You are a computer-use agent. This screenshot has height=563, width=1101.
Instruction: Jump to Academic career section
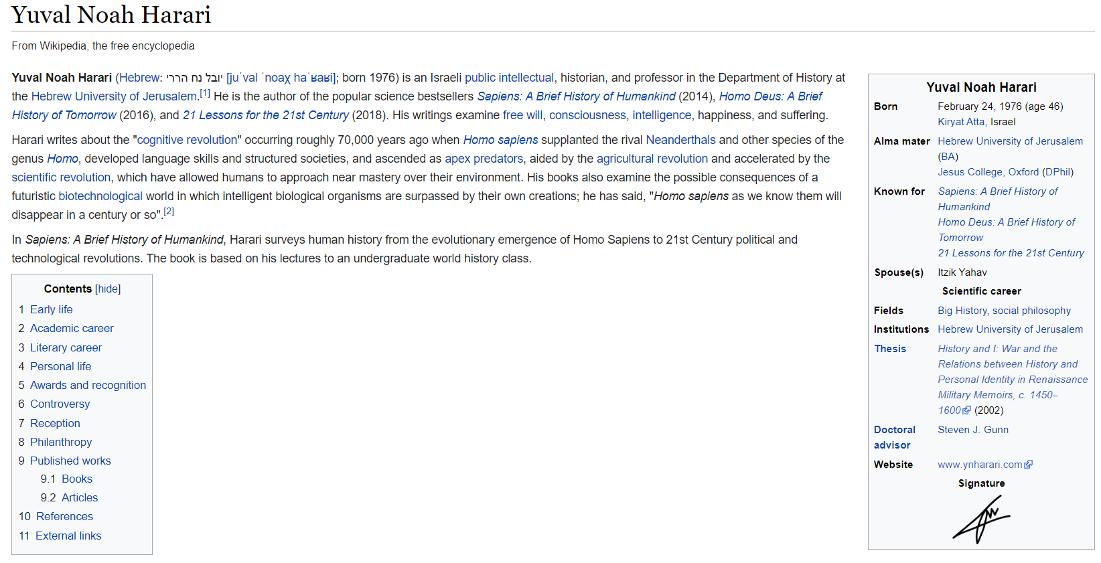pos(72,328)
